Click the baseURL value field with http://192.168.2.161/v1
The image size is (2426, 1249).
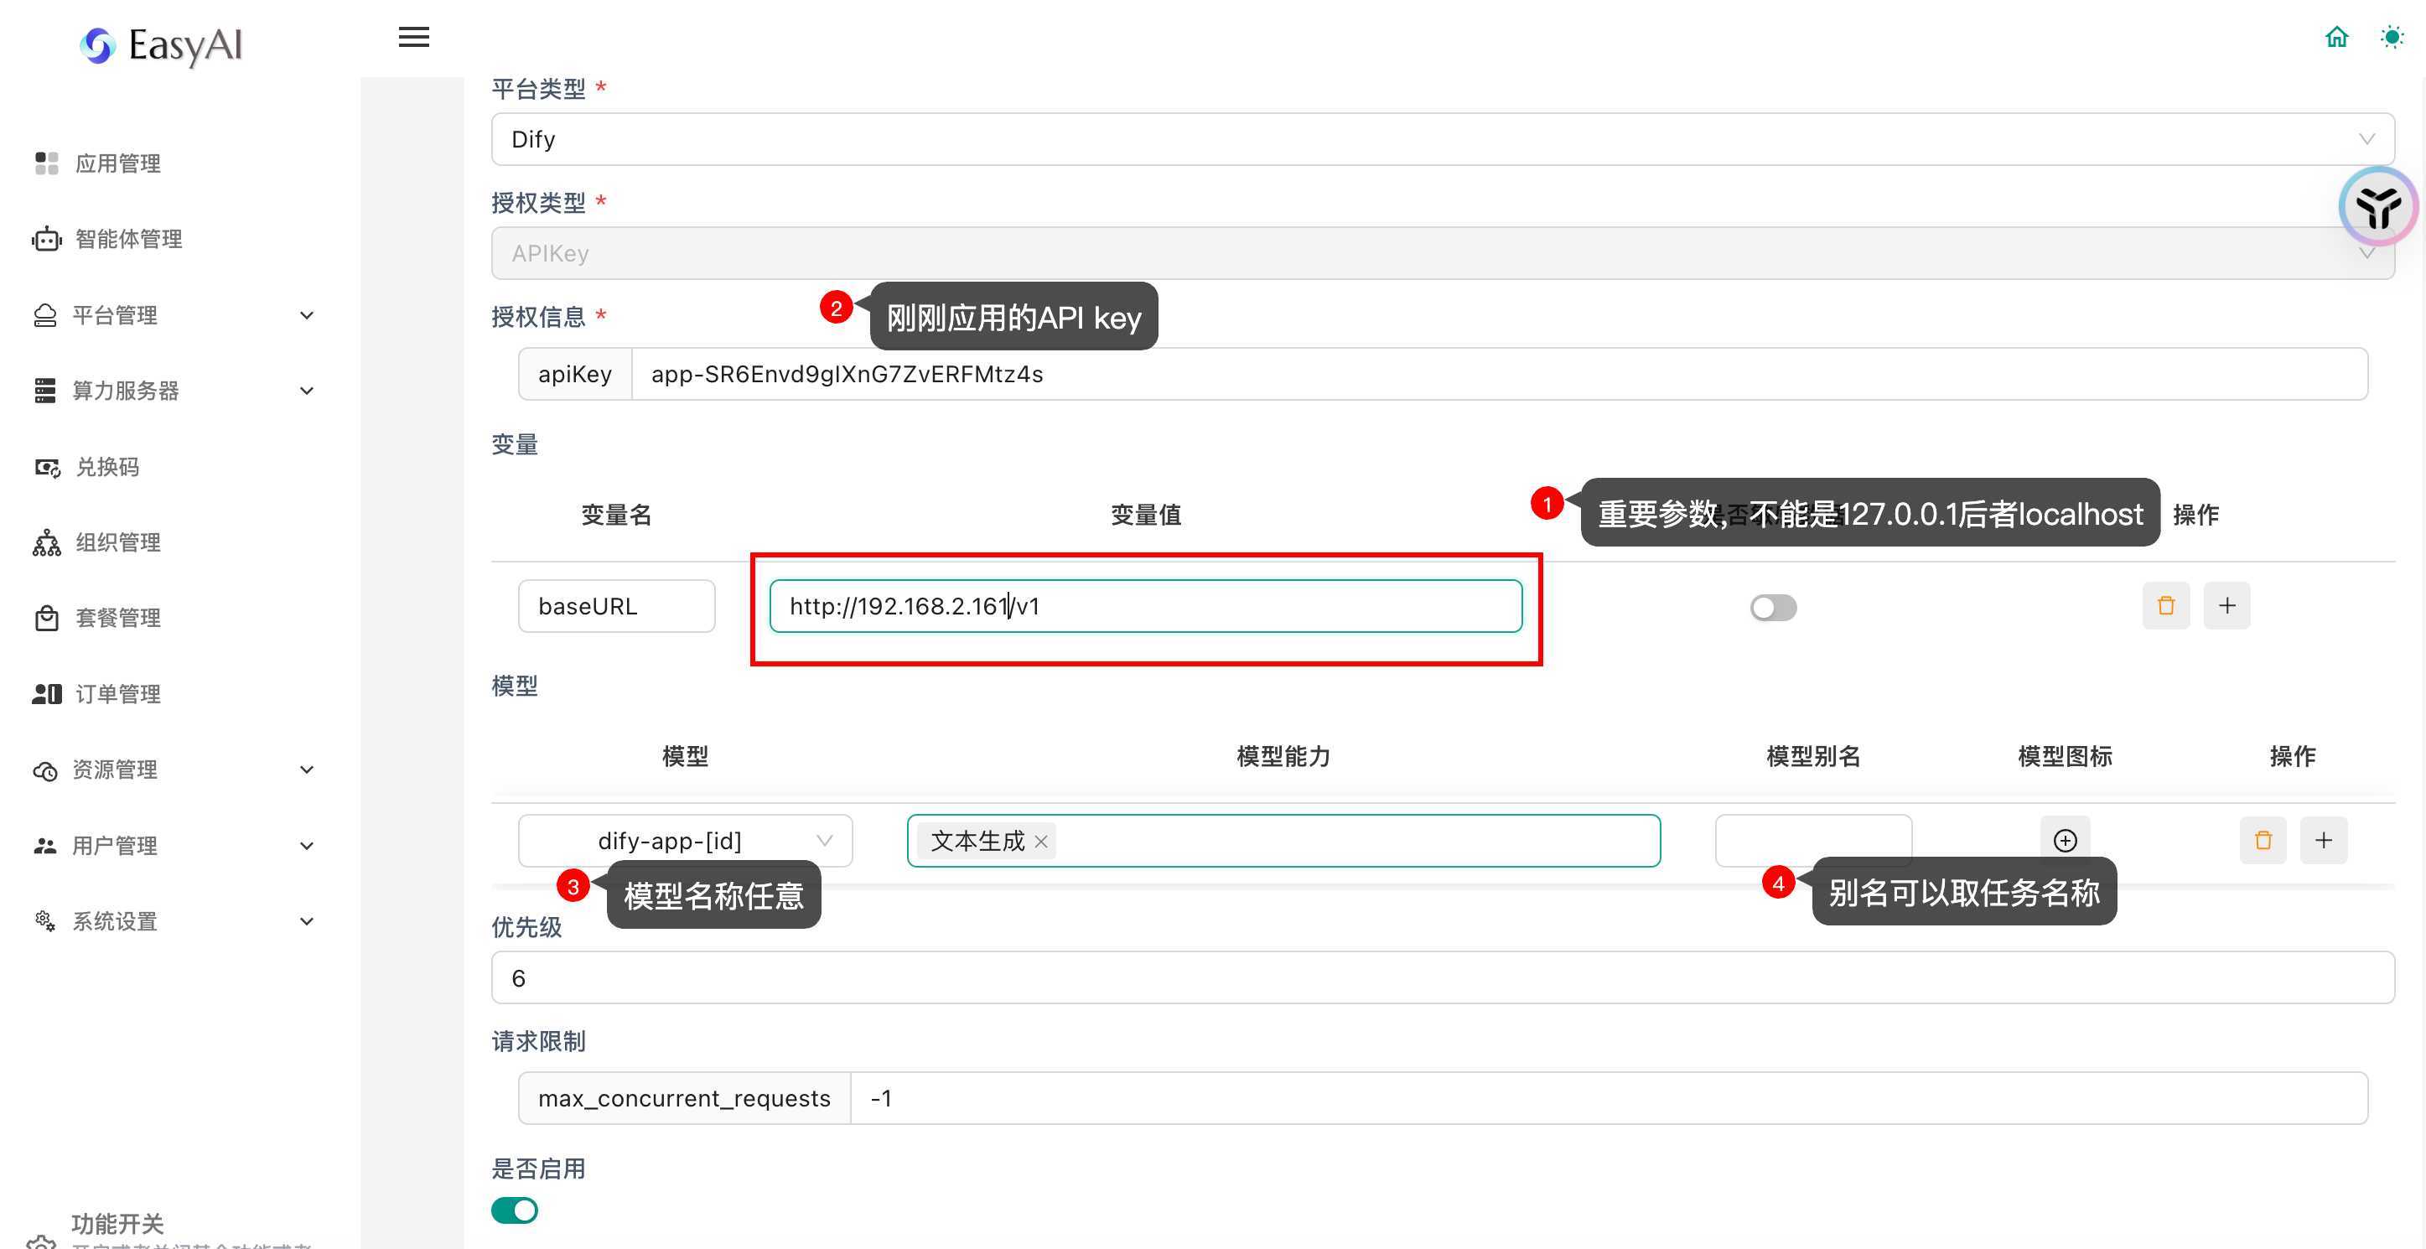tap(1145, 606)
